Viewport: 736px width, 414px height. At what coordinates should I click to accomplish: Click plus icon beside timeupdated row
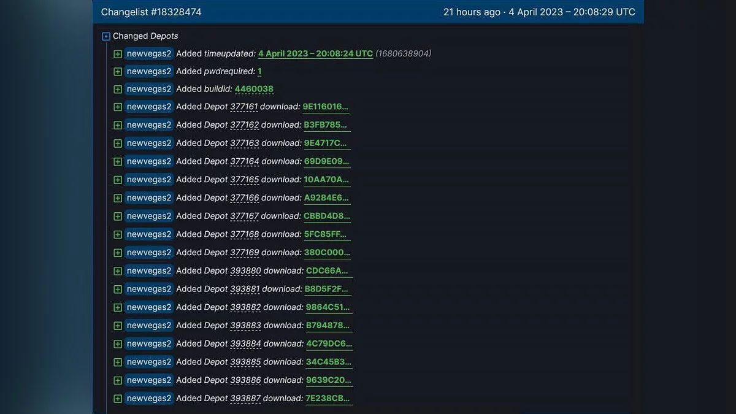(x=118, y=54)
